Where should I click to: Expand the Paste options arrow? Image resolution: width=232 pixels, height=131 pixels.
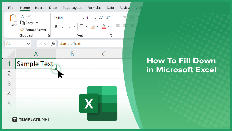pos(13,29)
